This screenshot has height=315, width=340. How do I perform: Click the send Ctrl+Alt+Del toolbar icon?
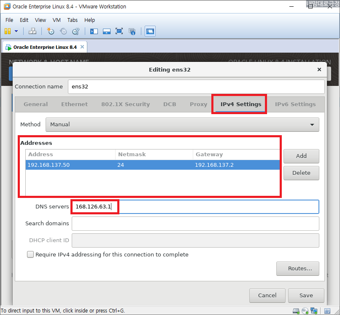(32, 31)
